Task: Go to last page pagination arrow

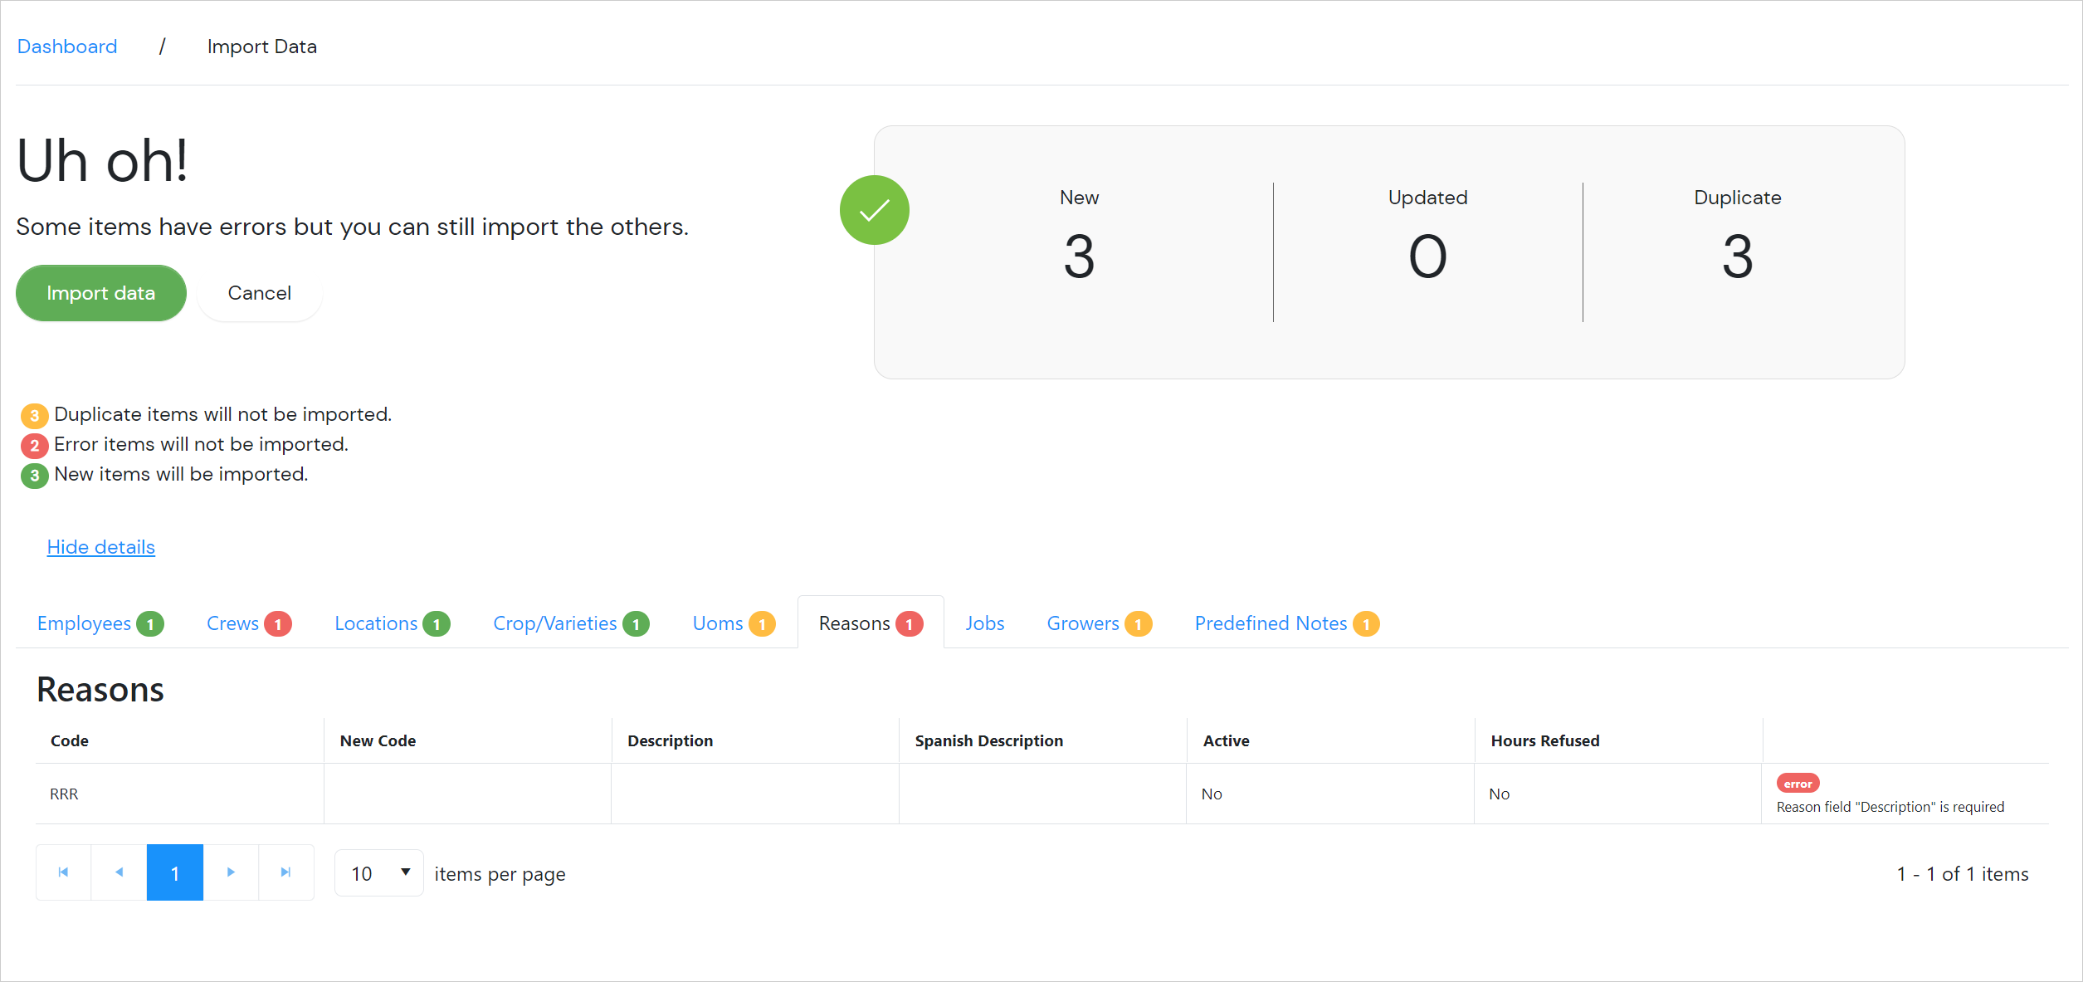Action: 285,872
